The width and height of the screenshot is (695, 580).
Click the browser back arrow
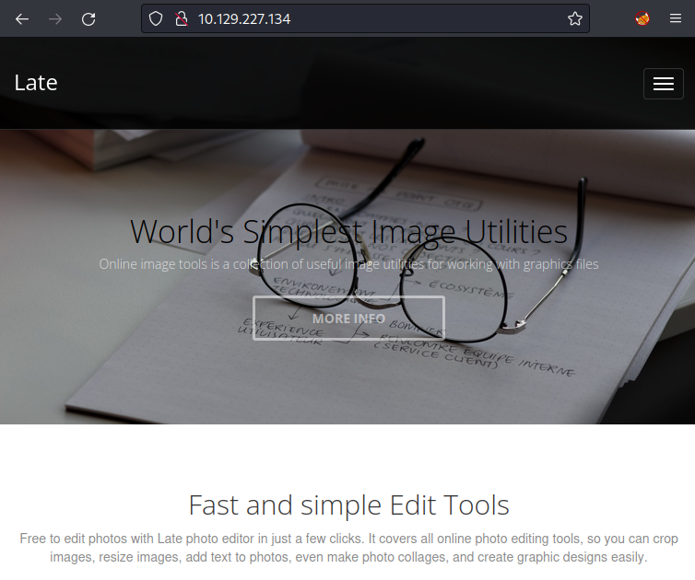click(x=22, y=19)
